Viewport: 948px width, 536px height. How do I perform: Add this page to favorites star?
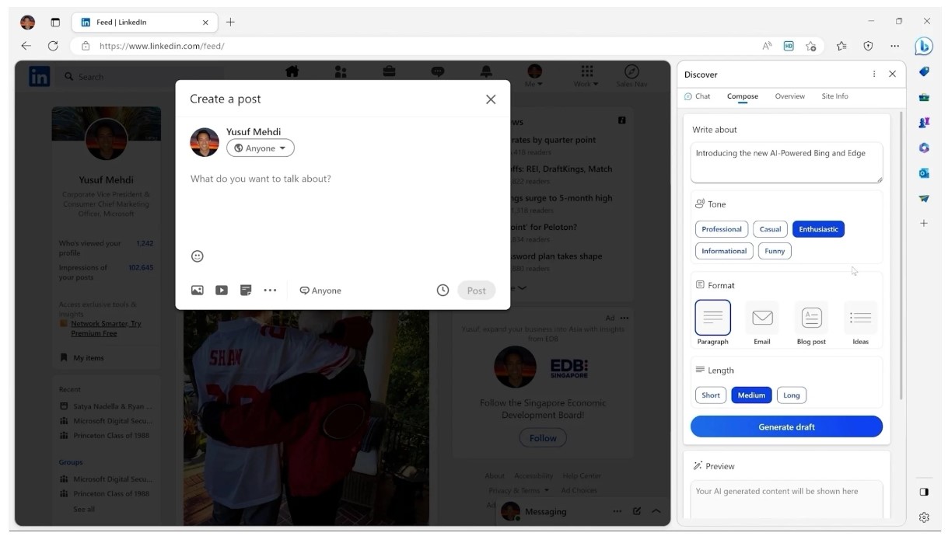pyautogui.click(x=811, y=46)
